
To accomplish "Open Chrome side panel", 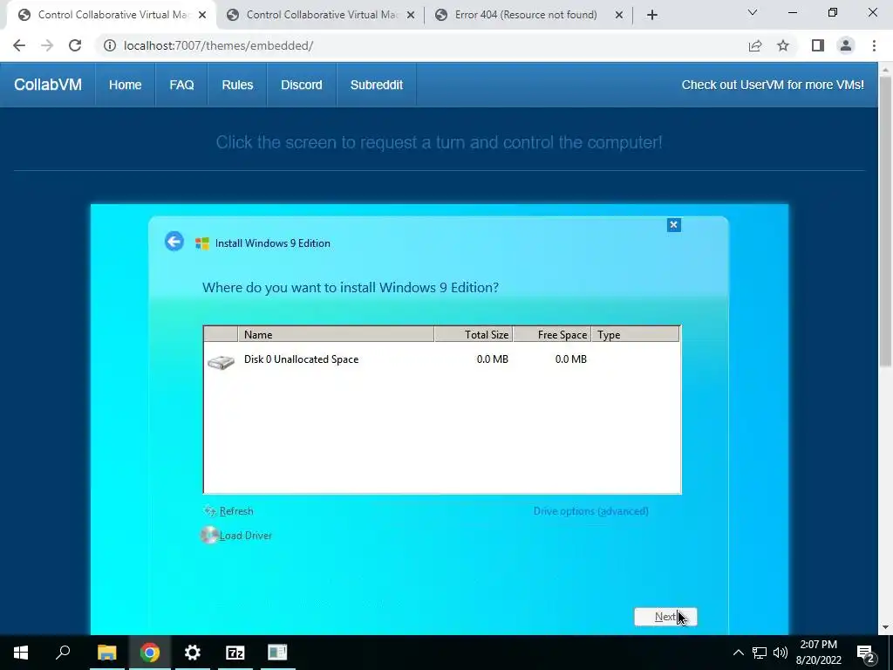I will [x=818, y=45].
